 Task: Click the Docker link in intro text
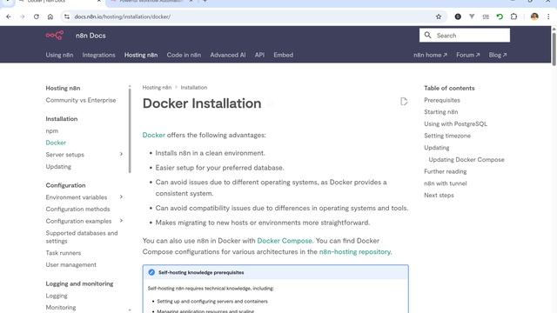coord(153,136)
